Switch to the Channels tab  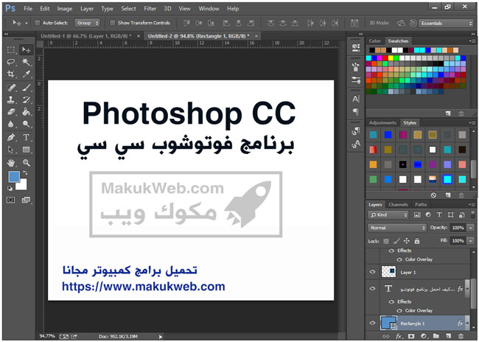click(x=398, y=204)
